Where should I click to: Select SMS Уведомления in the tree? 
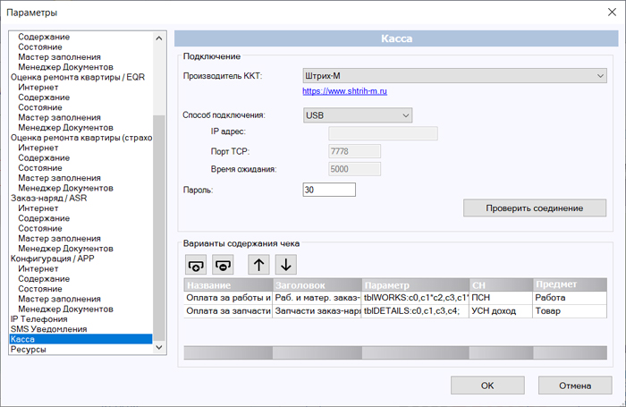tap(48, 329)
